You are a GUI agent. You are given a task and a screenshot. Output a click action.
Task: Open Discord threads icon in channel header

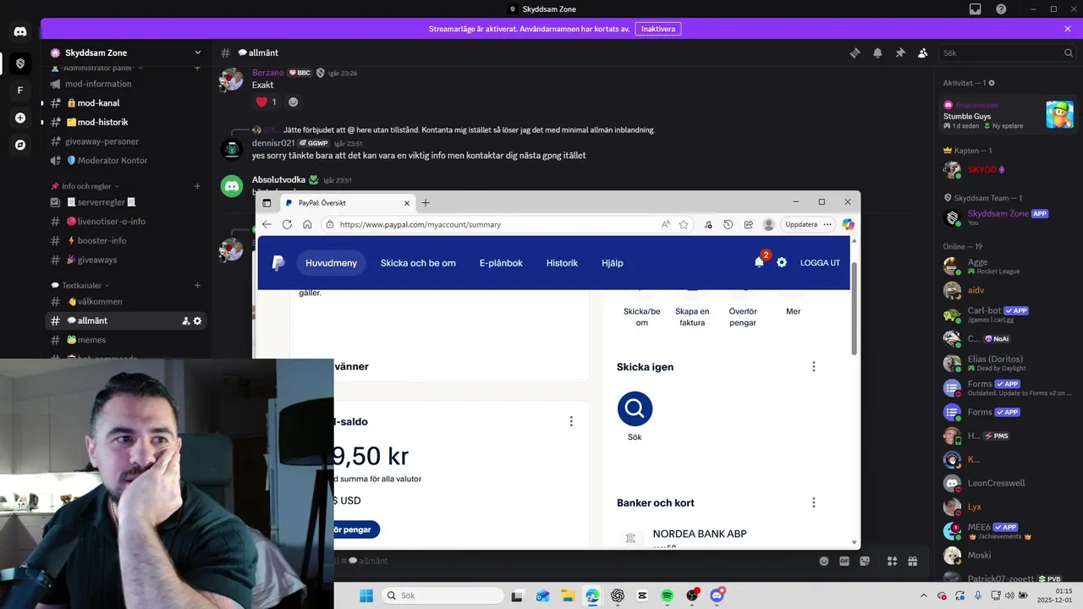pos(855,52)
